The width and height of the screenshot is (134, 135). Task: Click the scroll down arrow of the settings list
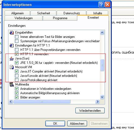click(x=102, y=97)
